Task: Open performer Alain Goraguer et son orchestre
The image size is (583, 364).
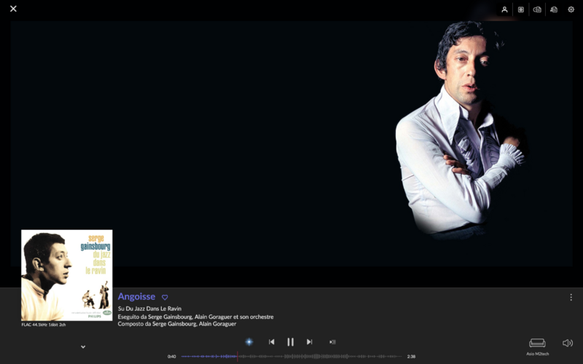Action: pyautogui.click(x=235, y=317)
